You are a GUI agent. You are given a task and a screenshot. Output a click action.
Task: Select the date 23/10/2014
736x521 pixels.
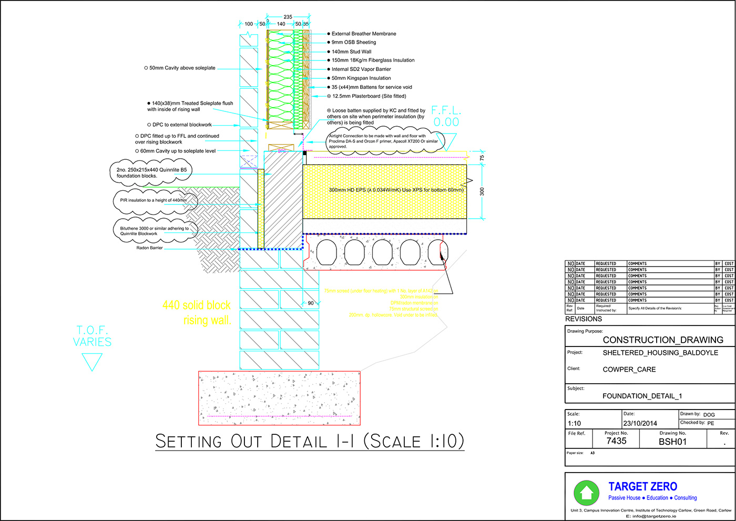(x=640, y=423)
